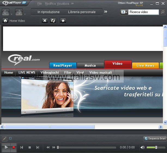This screenshot has height=153, width=167.
Task: Open the Modifica menu
Action: tap(50, 4)
